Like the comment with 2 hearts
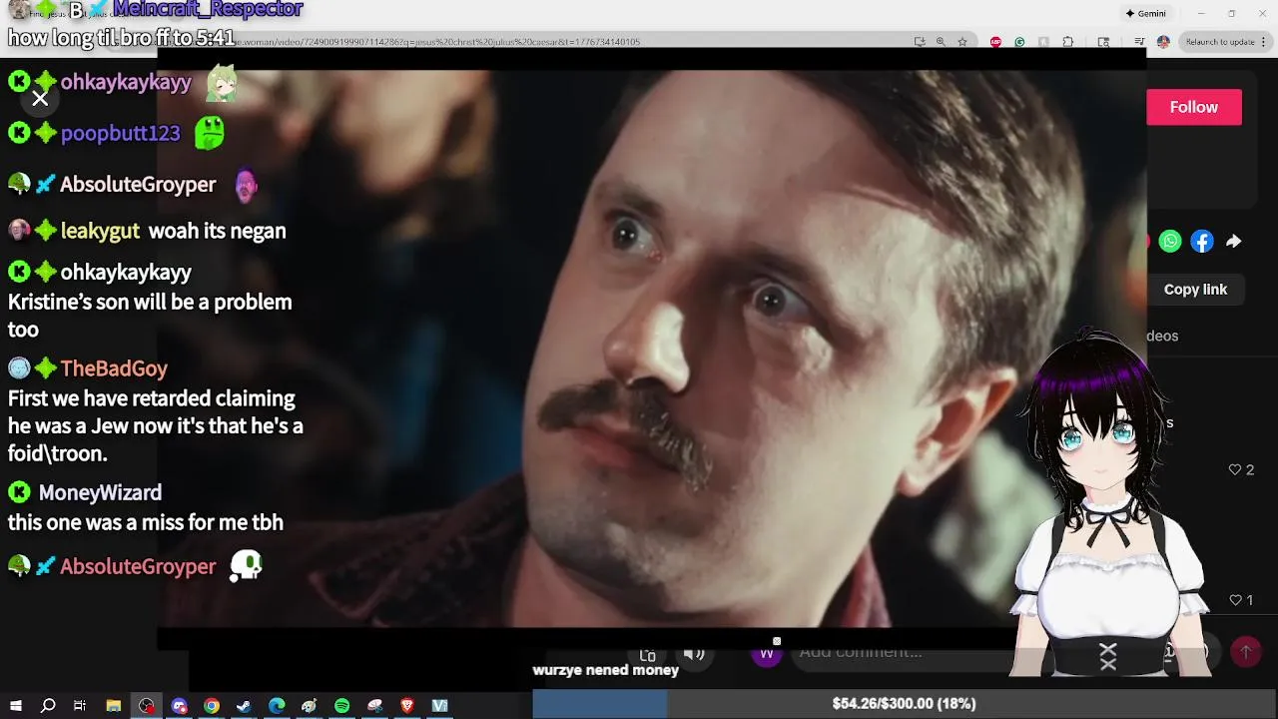Screen dimensions: 1278x719 (1241, 469)
